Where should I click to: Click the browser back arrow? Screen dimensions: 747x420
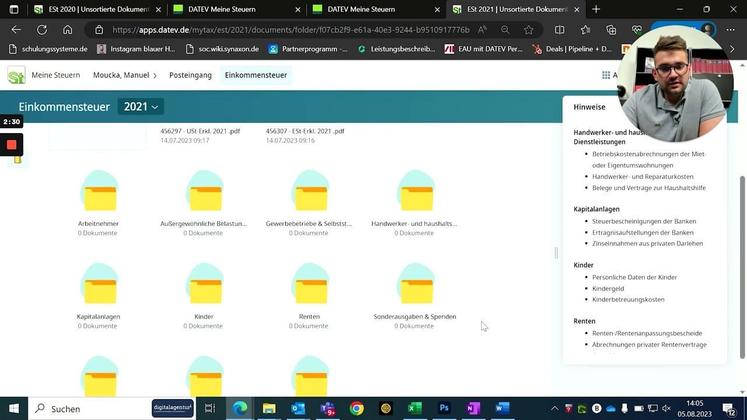(16, 30)
